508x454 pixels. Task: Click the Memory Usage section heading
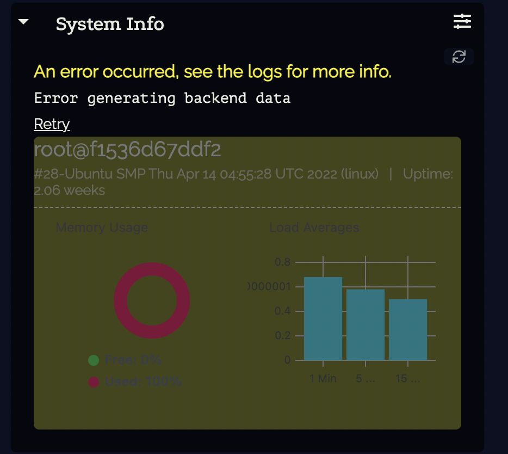pos(101,228)
